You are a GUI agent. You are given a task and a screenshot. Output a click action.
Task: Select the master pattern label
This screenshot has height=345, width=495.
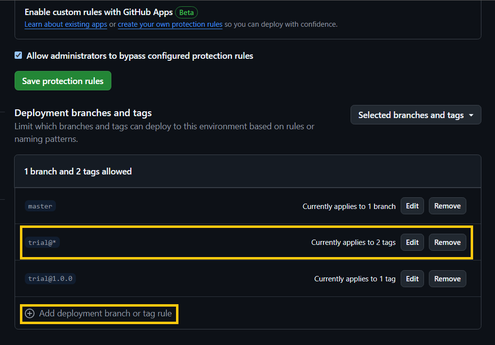40,206
